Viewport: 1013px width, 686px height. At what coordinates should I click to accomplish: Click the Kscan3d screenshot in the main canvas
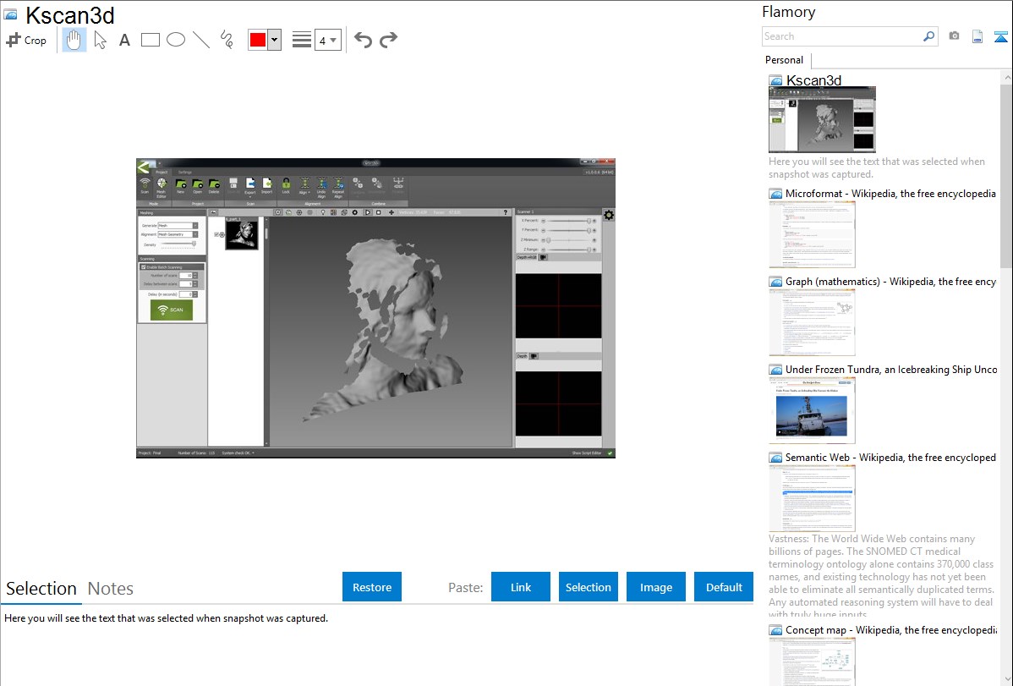pyautogui.click(x=375, y=308)
